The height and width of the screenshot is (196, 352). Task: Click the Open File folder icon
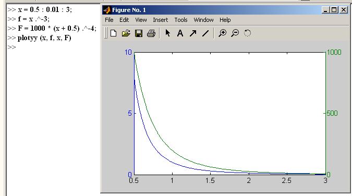(126, 33)
